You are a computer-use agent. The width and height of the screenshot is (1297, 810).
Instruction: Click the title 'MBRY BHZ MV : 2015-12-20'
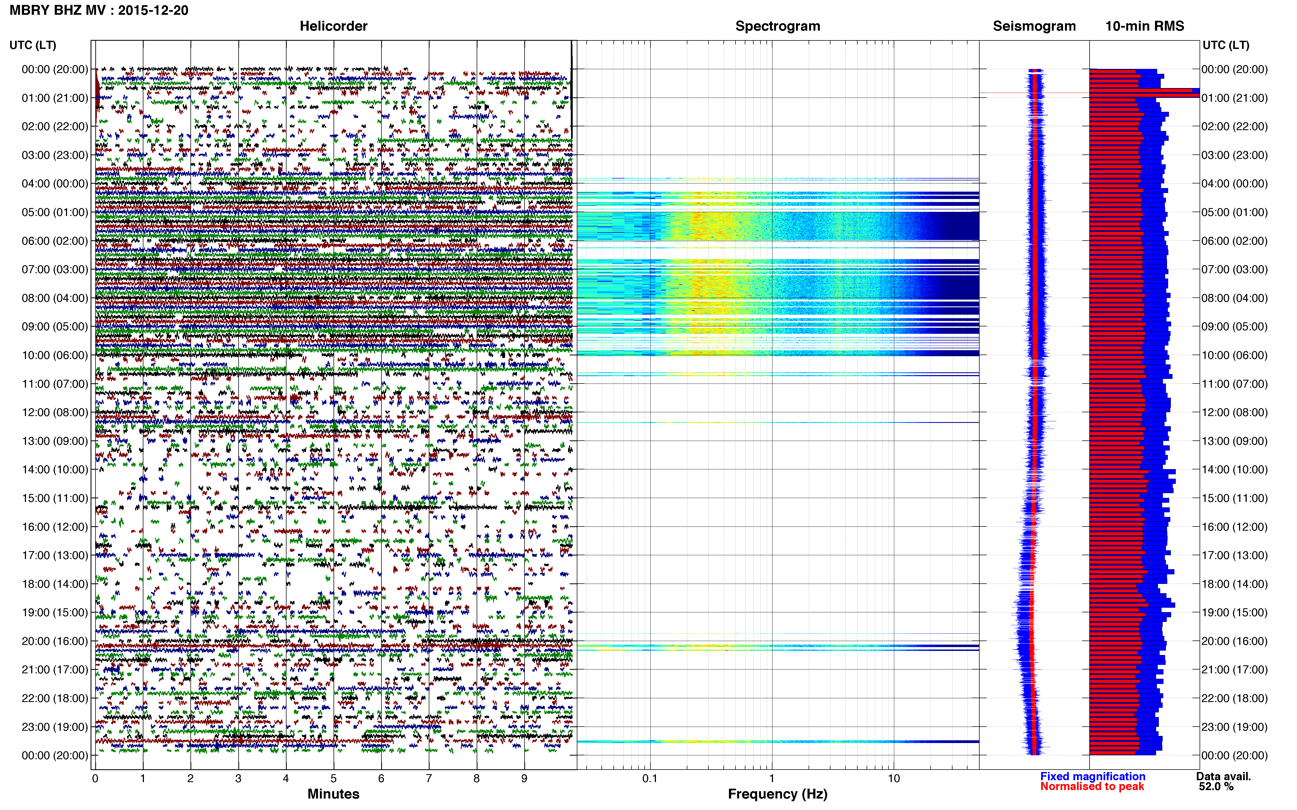(99, 10)
